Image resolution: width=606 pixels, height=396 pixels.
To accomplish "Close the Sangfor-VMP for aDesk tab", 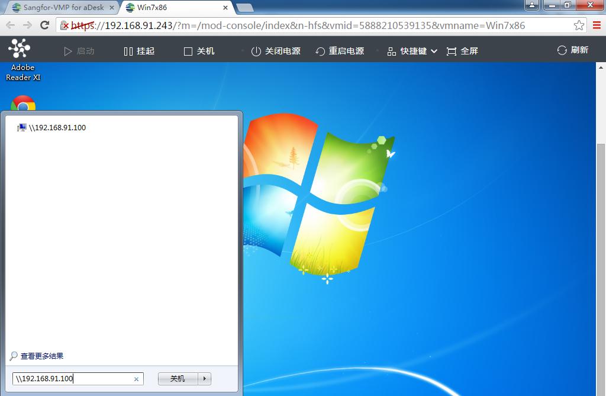I will coord(112,7).
